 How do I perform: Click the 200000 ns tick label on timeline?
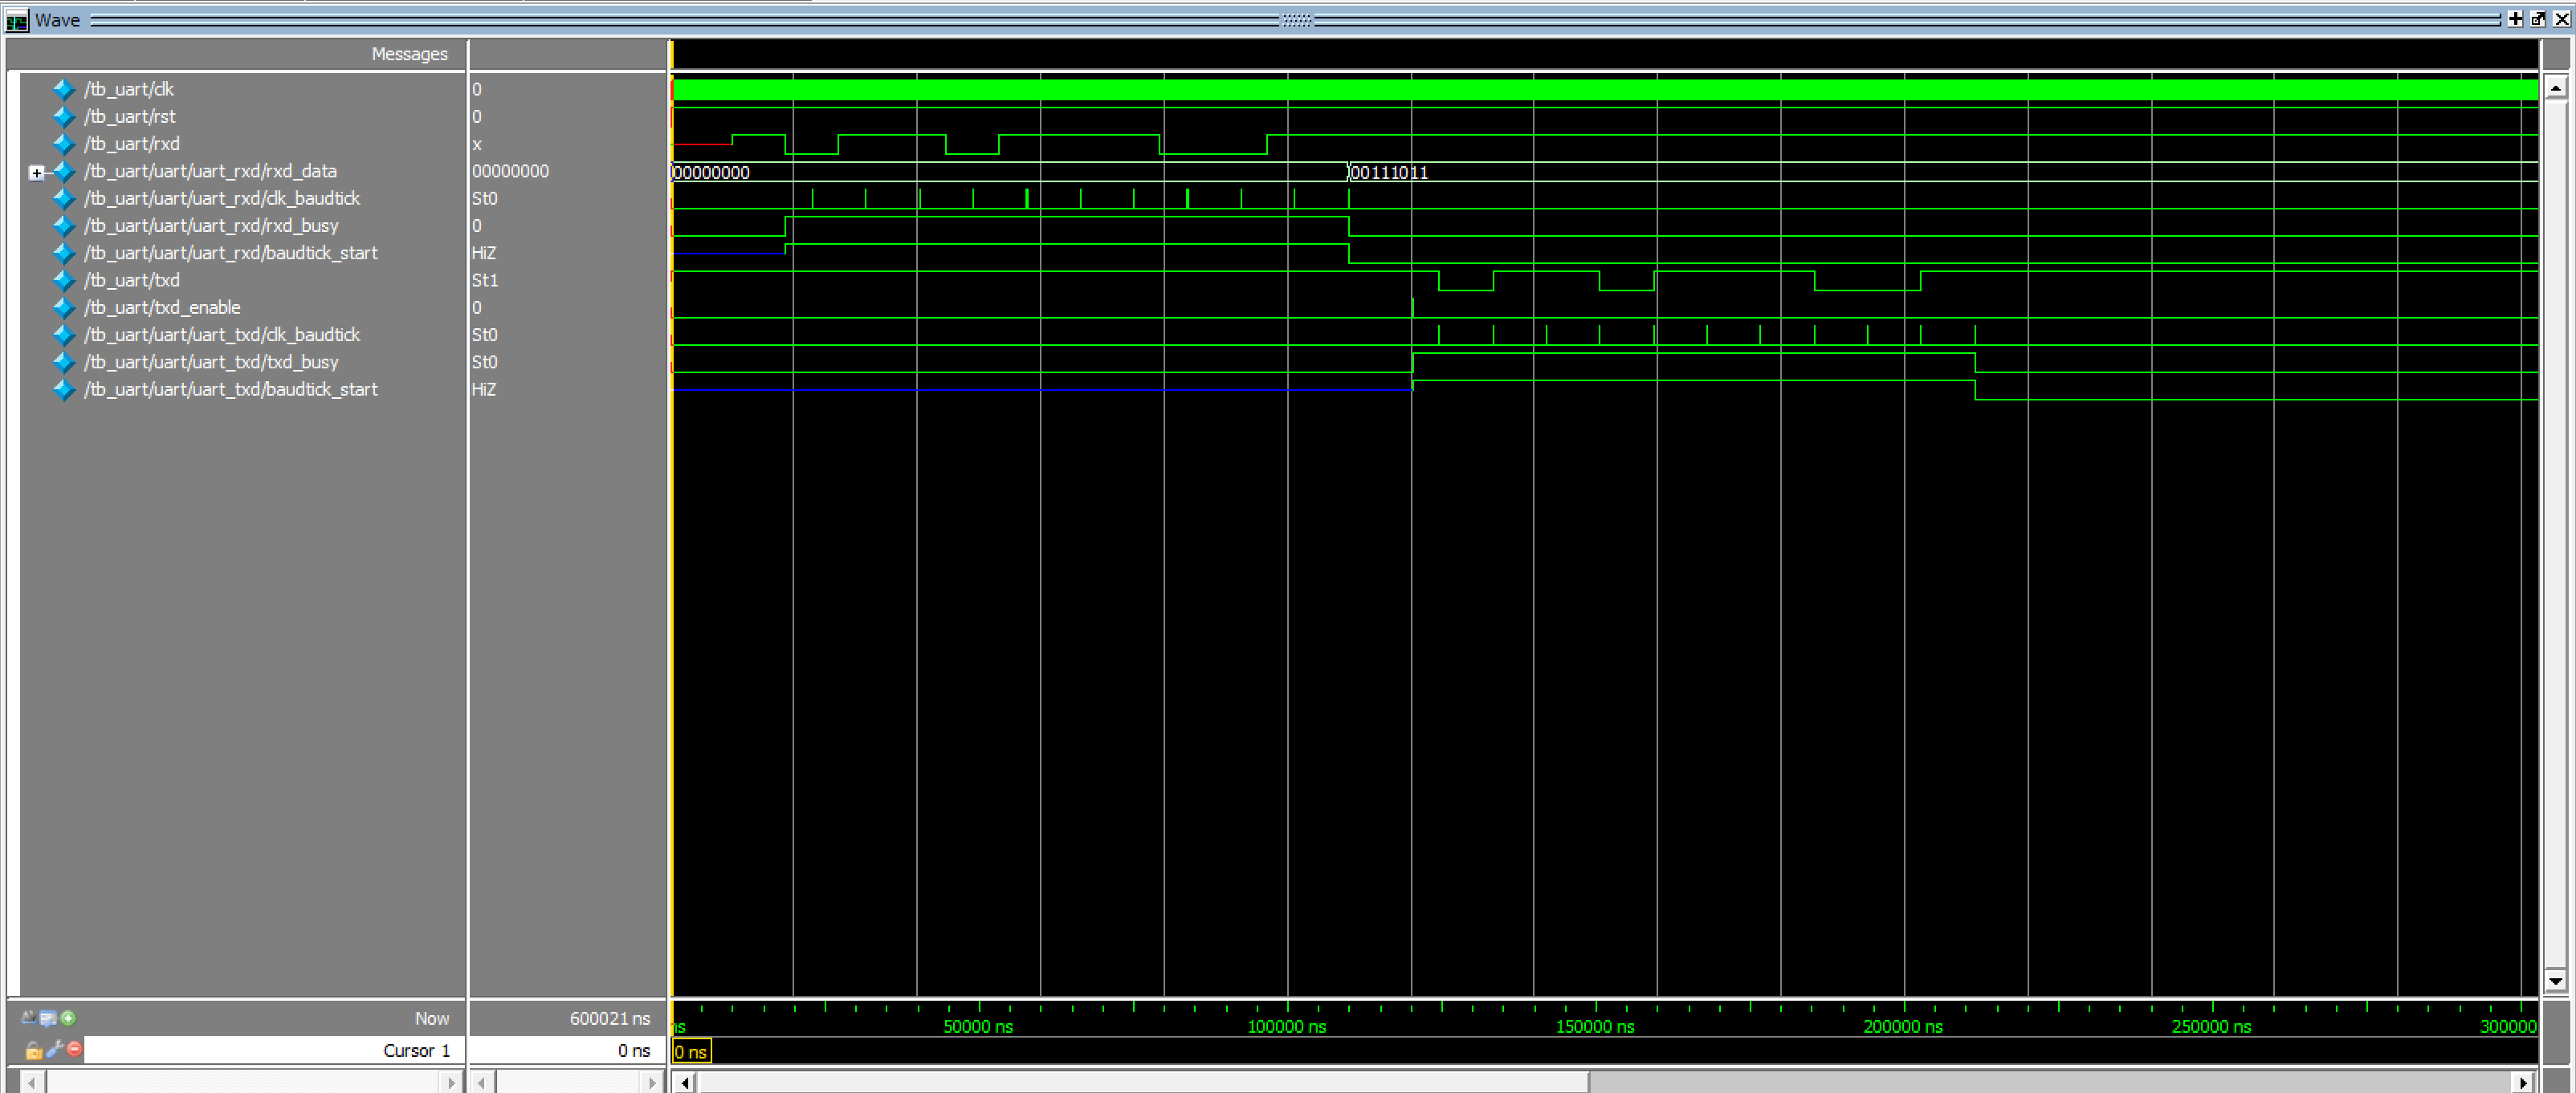coord(1903,1026)
